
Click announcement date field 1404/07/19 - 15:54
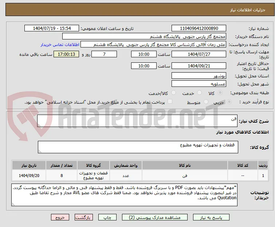point(52,28)
